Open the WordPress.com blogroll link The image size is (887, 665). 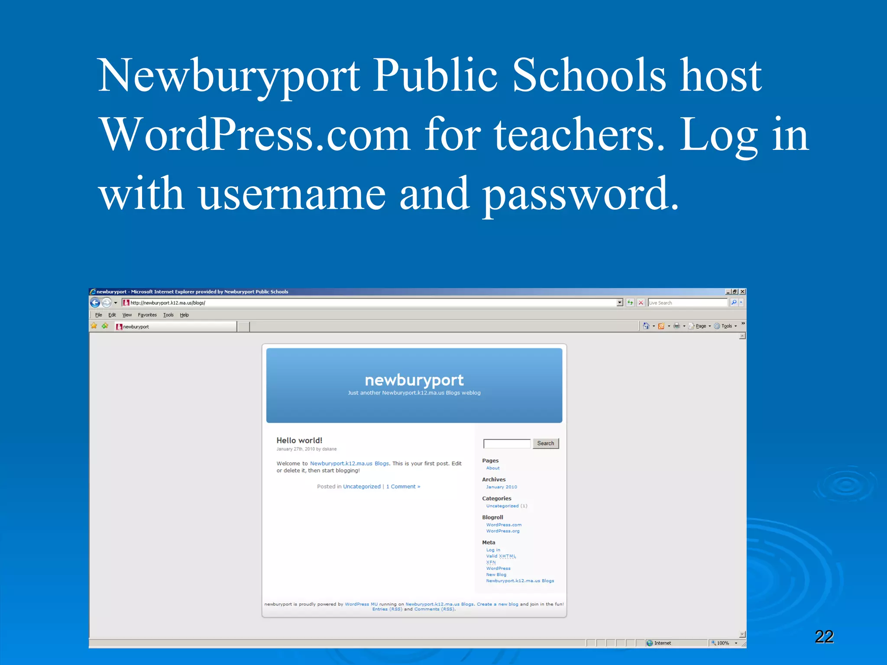pyautogui.click(x=504, y=525)
